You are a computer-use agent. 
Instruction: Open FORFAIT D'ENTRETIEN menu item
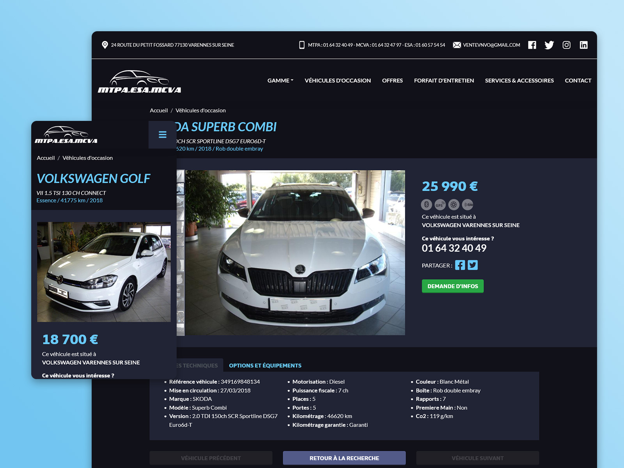click(444, 80)
